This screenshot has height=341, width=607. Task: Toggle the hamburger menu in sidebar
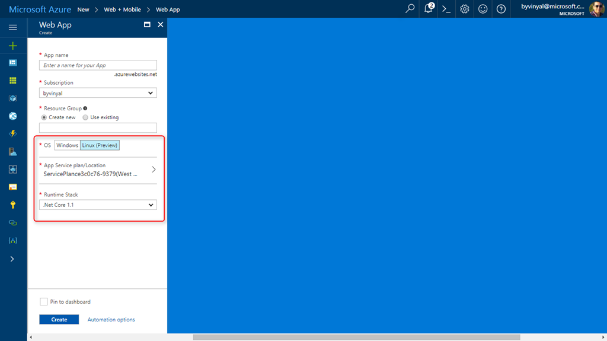pyautogui.click(x=12, y=27)
